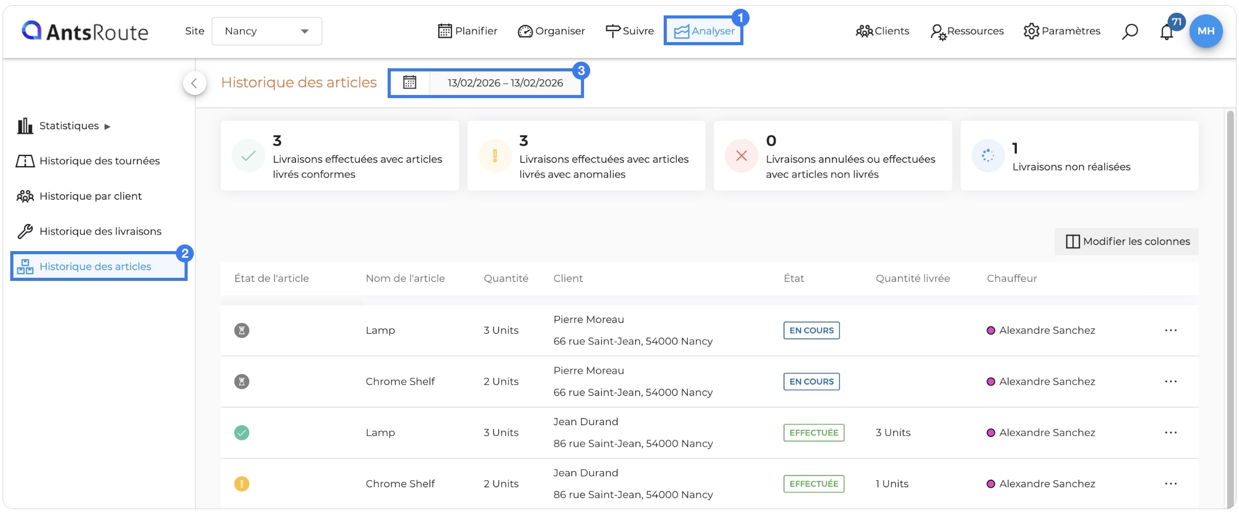Viewport: 1239px width, 513px height.
Task: Click Alexandre Sanchez color dot in EFFECTUÉE Lamp row
Action: (x=991, y=433)
